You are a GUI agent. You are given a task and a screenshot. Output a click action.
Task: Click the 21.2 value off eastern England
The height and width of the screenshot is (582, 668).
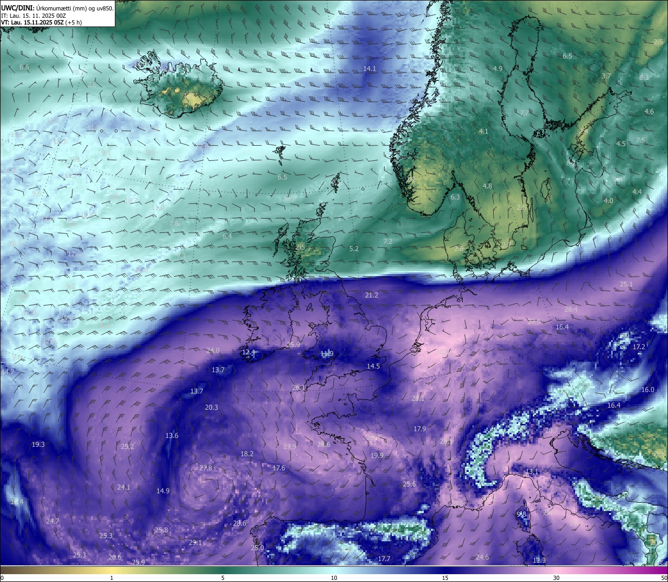coord(372,295)
